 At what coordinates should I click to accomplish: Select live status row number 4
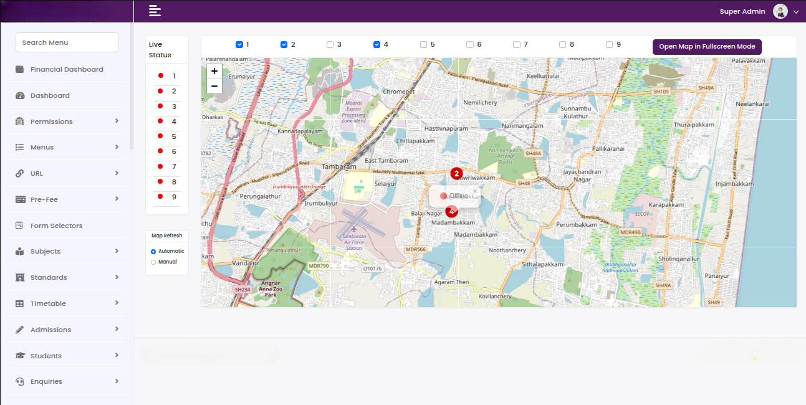click(166, 121)
